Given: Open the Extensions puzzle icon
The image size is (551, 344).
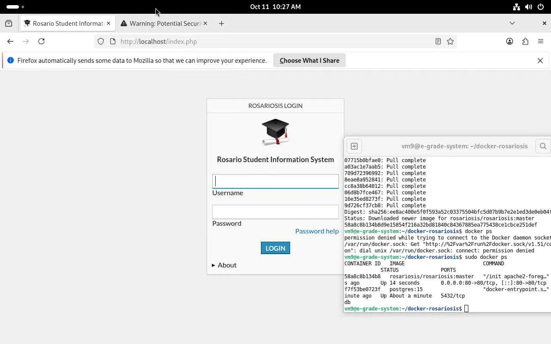Looking at the screenshot, I should click(525, 41).
